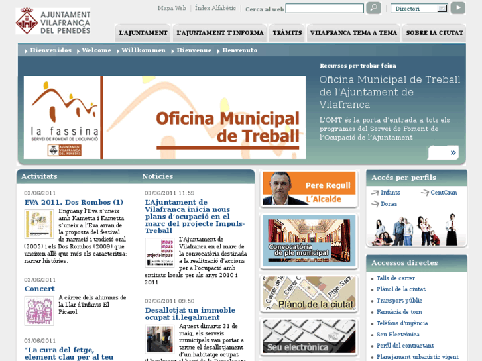Click the EVA 2011 activity thumbnail
Screen dimensions: 482x361
pos(39,224)
